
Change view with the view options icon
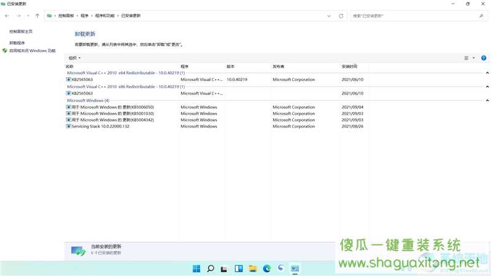click(x=466, y=58)
